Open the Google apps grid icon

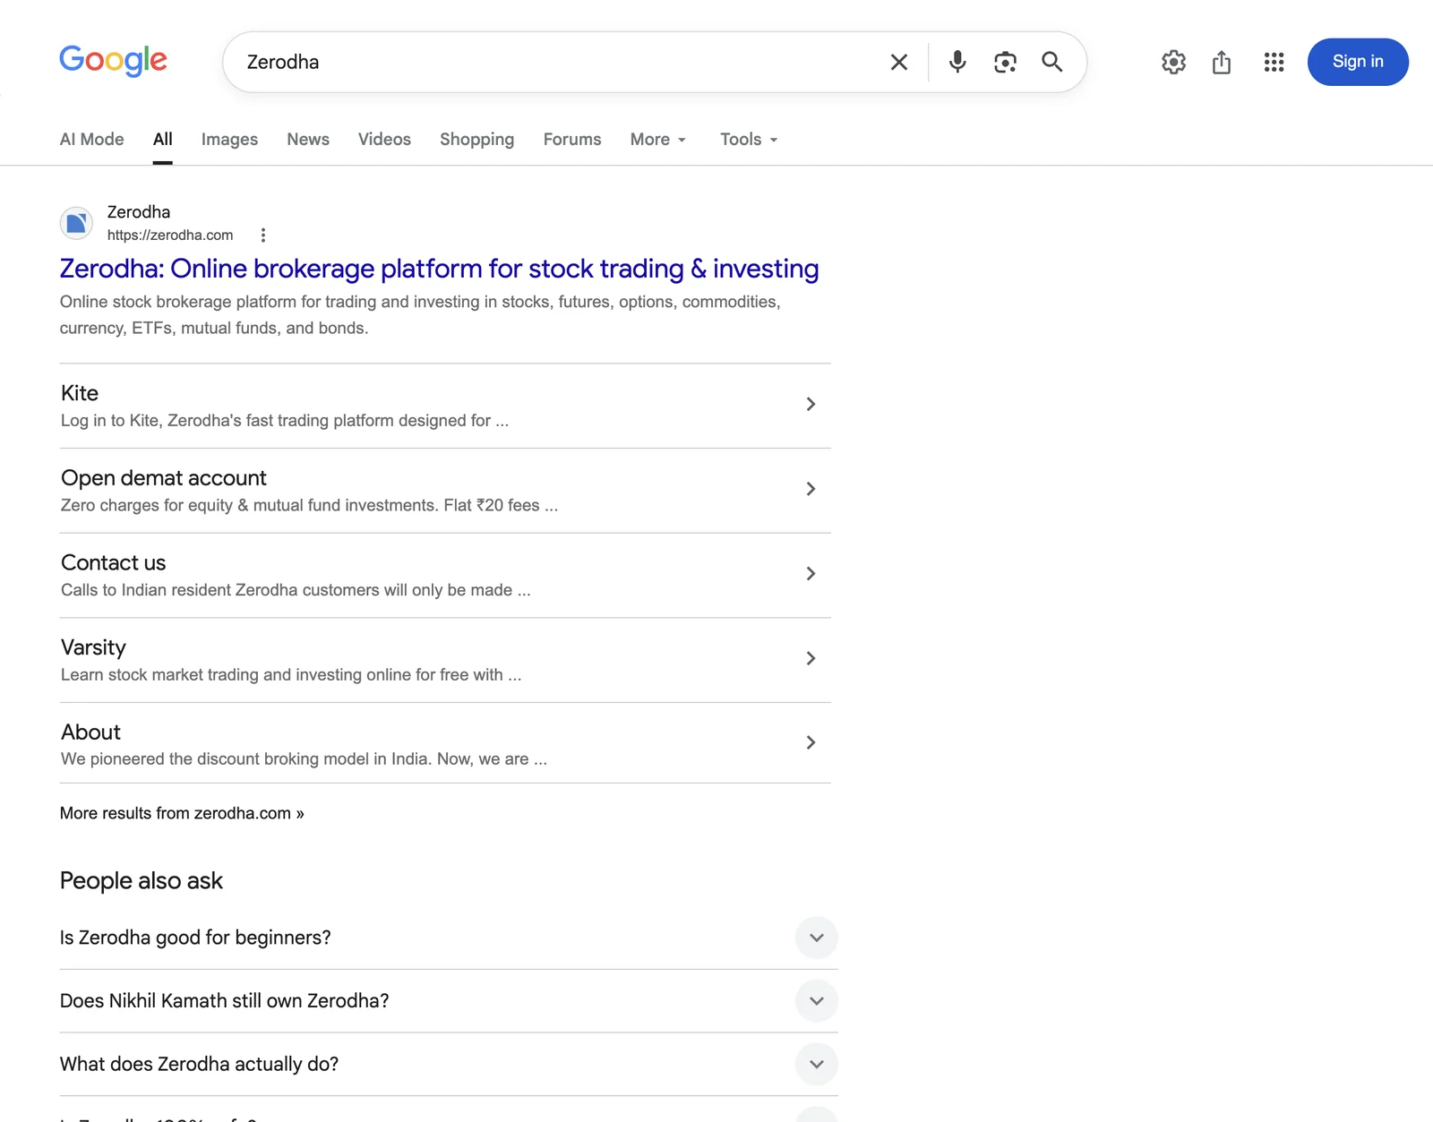1274,62
